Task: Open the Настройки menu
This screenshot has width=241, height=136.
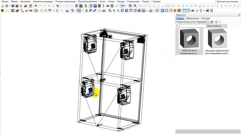Action: pos(25,2)
